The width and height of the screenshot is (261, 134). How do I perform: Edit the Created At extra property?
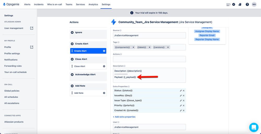pyautogui.click(x=181, y=110)
